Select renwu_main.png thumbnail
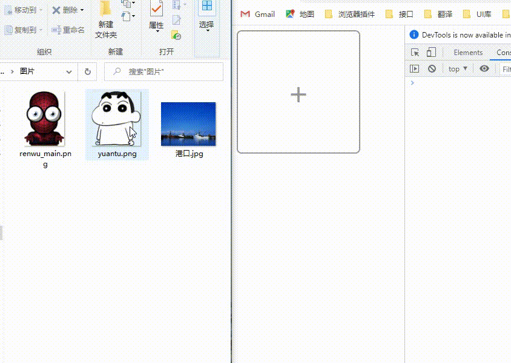Screen dimensions: 511x363 click(44, 119)
